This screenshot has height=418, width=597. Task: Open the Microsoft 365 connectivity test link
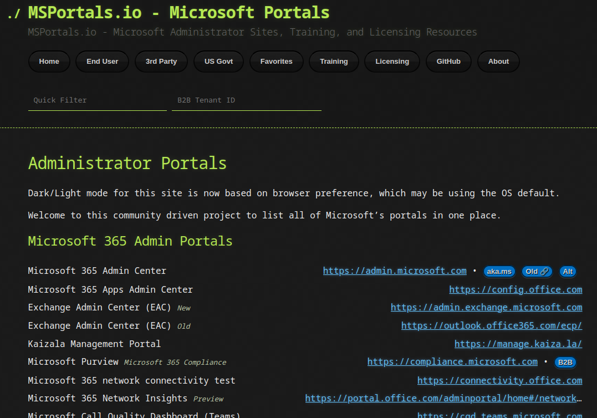point(499,380)
